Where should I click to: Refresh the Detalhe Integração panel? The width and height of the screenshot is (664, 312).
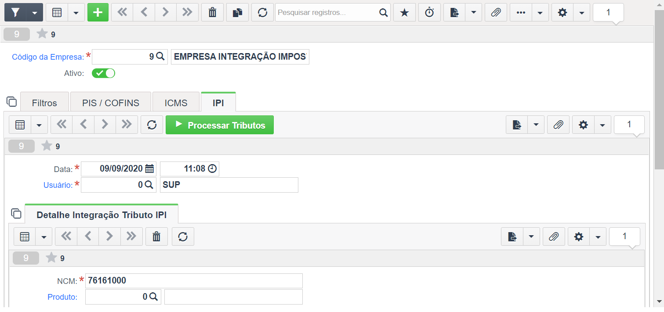pos(183,237)
